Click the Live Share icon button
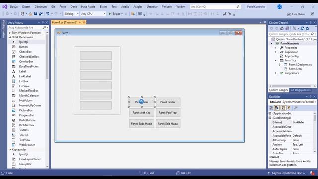318x179 pixels. tap(296, 14)
